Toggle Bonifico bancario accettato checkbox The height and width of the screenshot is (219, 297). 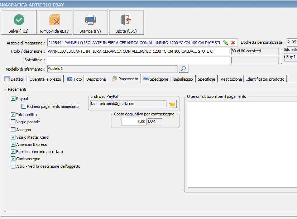(13, 151)
